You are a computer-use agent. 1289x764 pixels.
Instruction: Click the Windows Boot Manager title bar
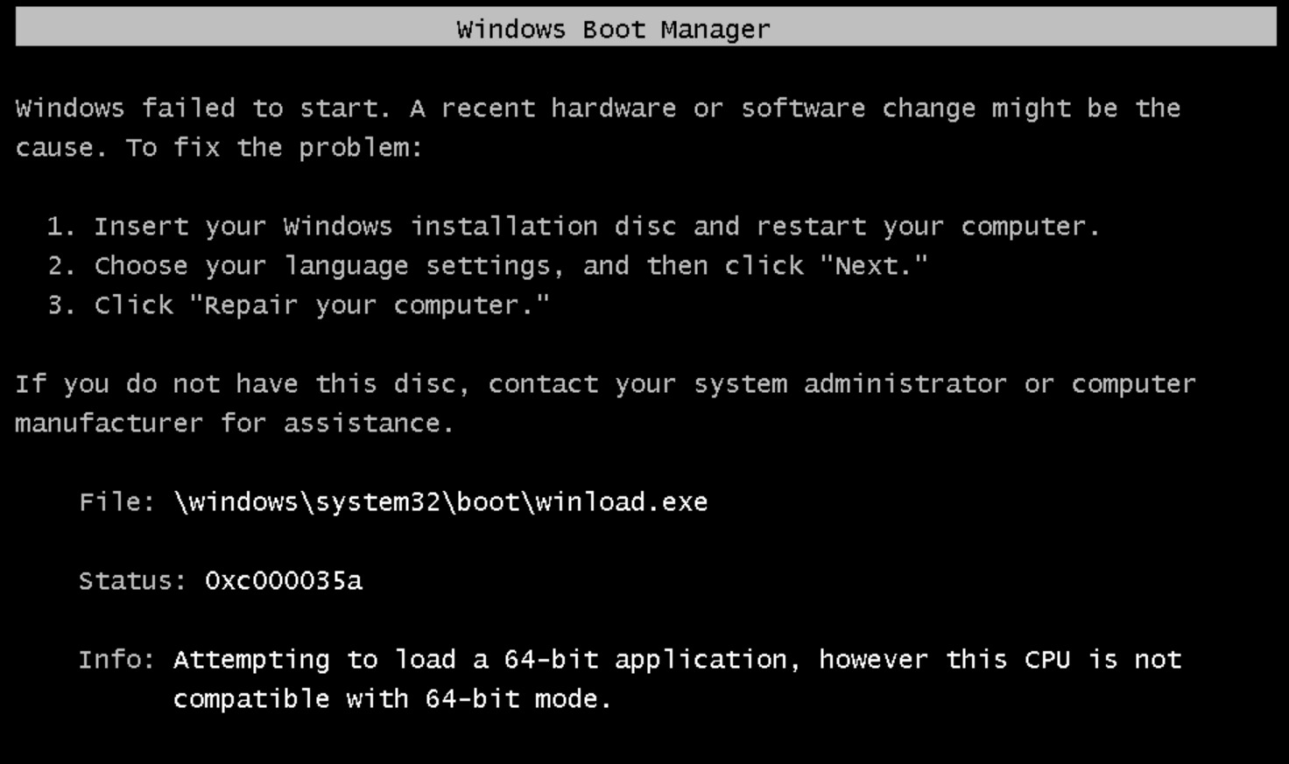coord(645,28)
